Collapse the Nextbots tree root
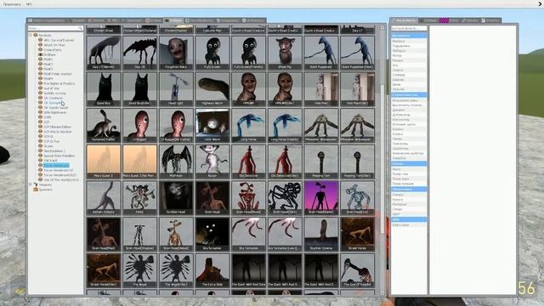The image size is (544, 306). pyautogui.click(x=31, y=35)
